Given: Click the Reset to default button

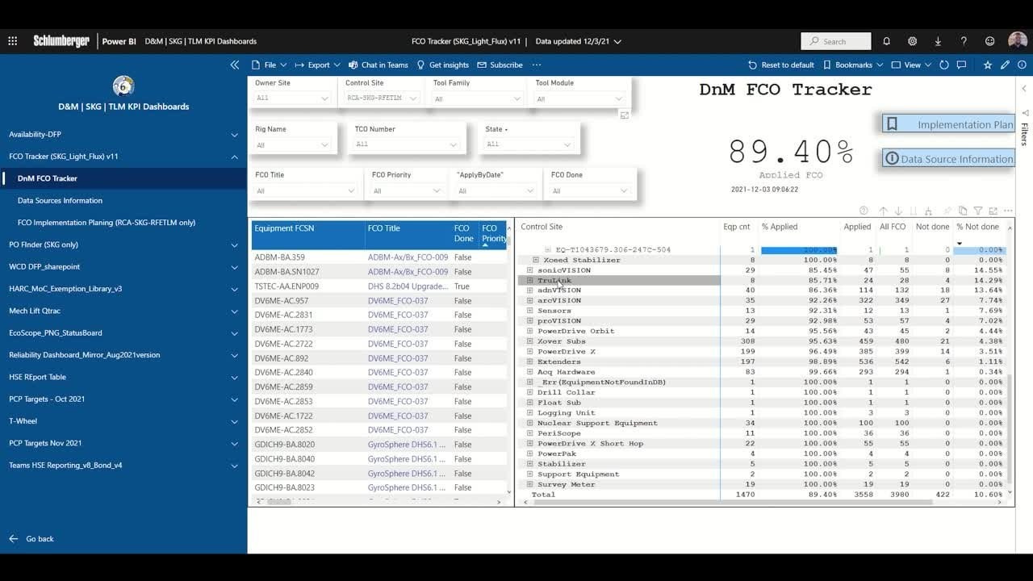Looking at the screenshot, I should tap(780, 65).
